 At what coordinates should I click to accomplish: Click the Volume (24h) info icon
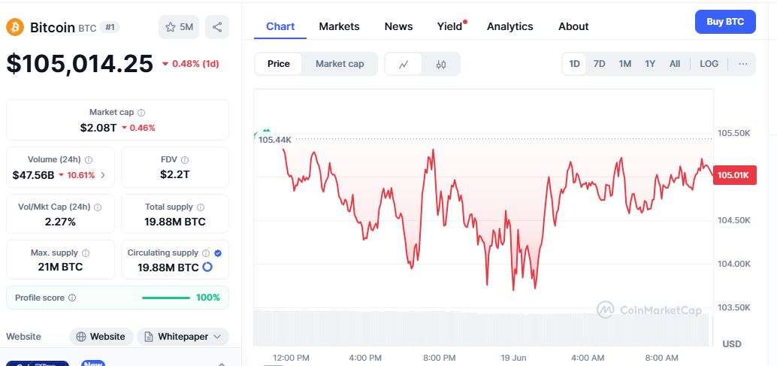(x=89, y=159)
